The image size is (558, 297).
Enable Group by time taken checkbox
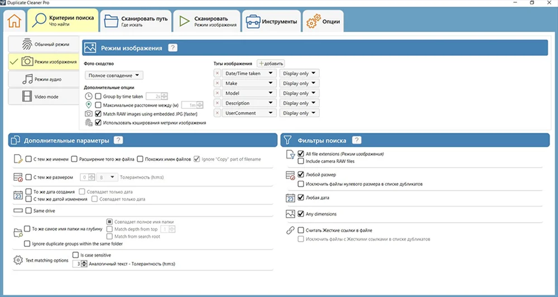click(98, 97)
